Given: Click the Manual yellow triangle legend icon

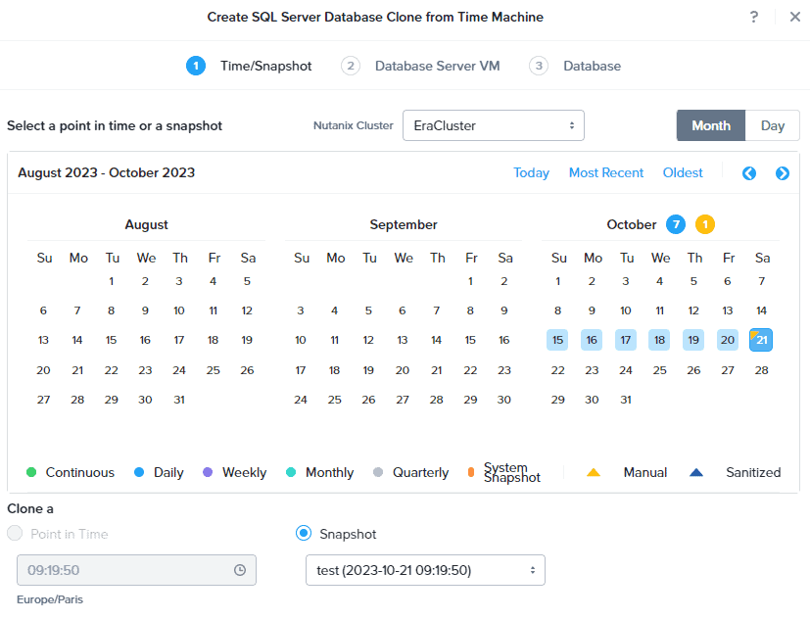Looking at the screenshot, I should click(594, 473).
